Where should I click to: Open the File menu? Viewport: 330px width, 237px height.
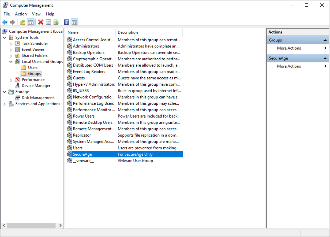pyautogui.click(x=7, y=14)
